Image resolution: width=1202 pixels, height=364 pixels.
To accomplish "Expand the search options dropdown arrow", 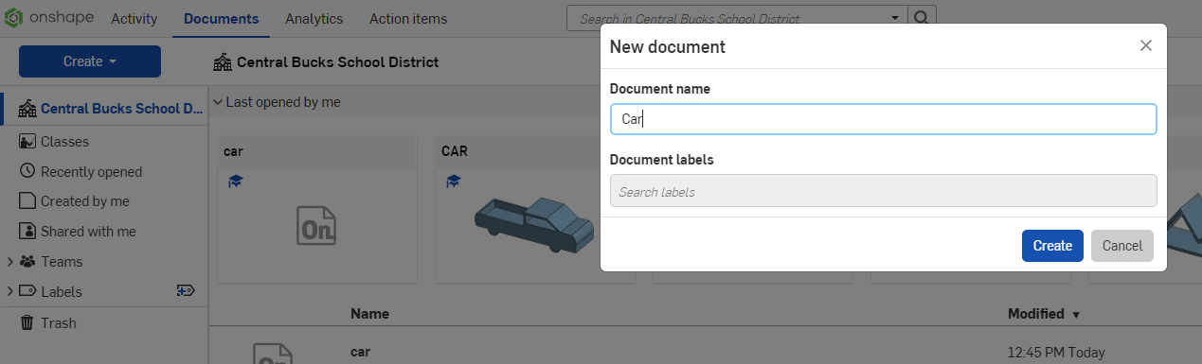I will (x=895, y=18).
